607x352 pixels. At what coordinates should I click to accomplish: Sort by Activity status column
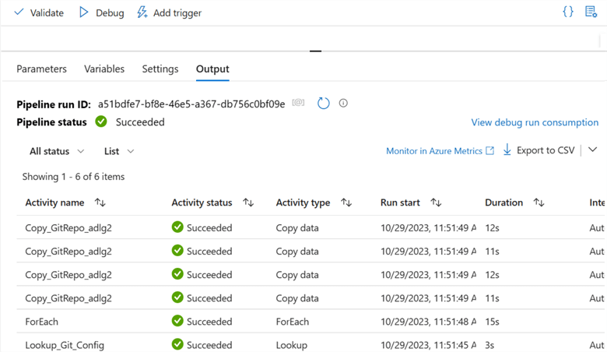248,202
